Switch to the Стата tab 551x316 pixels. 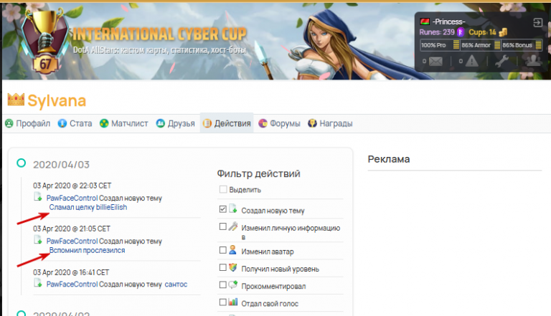coord(75,123)
